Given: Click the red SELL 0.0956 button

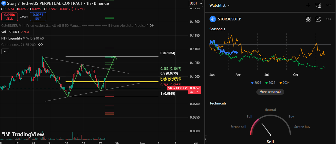Looking at the screenshot, I should click(x=10, y=17).
